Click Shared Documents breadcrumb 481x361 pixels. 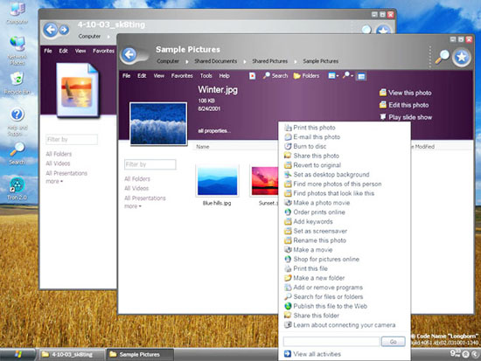tap(216, 61)
